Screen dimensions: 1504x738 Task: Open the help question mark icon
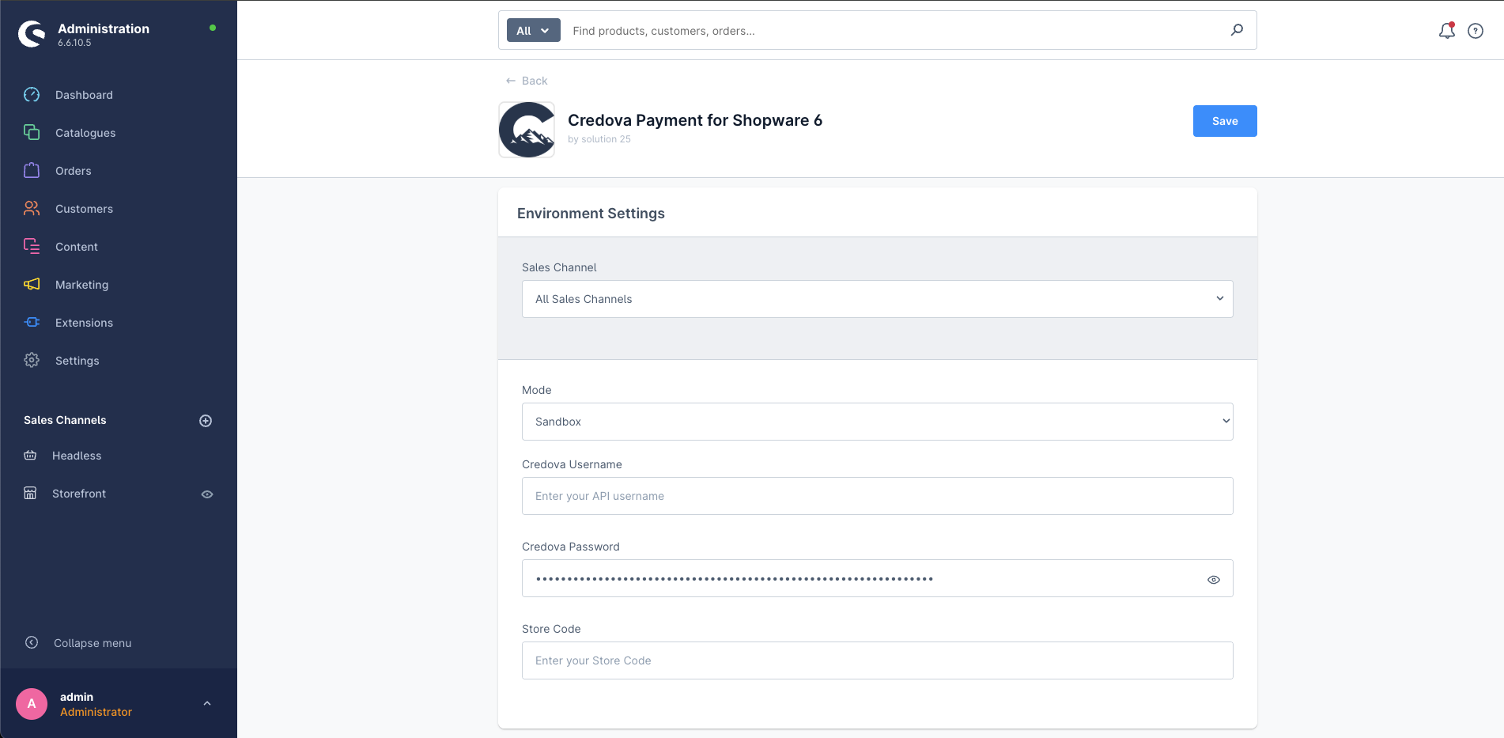(1475, 31)
